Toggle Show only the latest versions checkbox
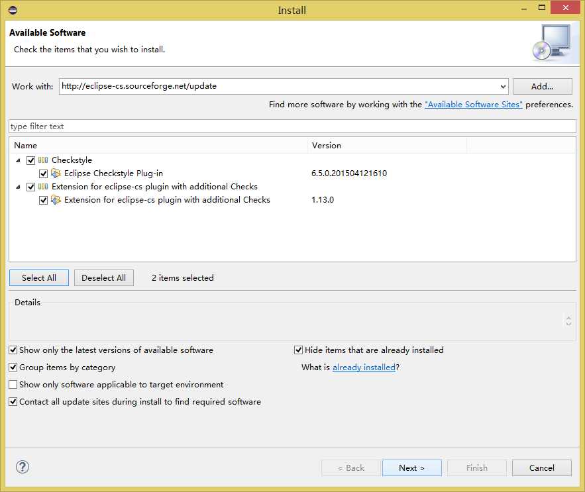Screen dimensions: 585x492 [13, 350]
